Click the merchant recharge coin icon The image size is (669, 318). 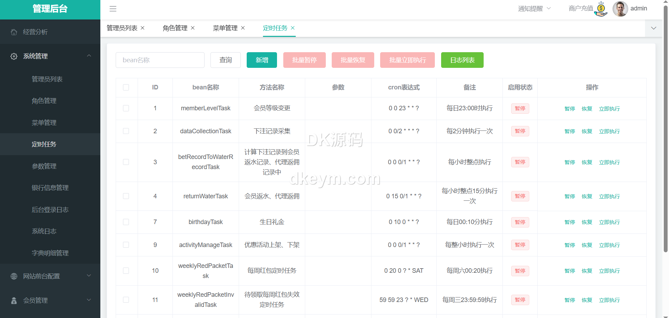pyautogui.click(x=601, y=9)
